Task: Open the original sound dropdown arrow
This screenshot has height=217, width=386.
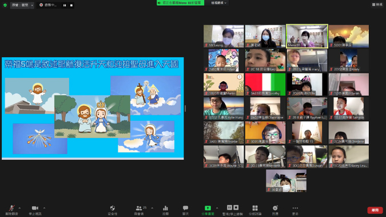Action: click(32, 5)
